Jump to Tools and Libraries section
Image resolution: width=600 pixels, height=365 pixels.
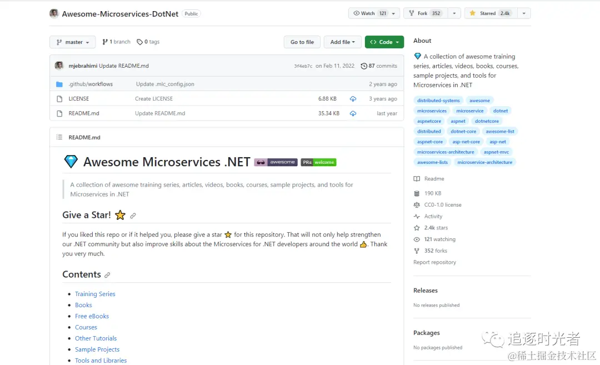(x=101, y=361)
